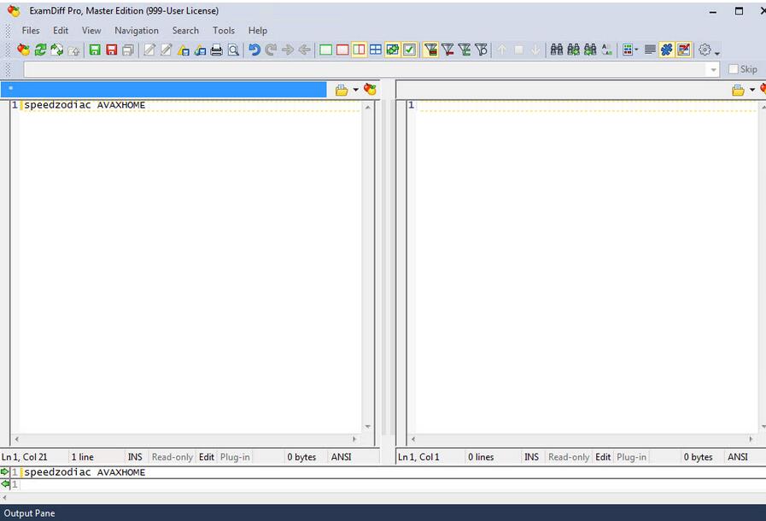Click the first binoculars Find icon
Screen dimensions: 766x521
click(x=557, y=50)
